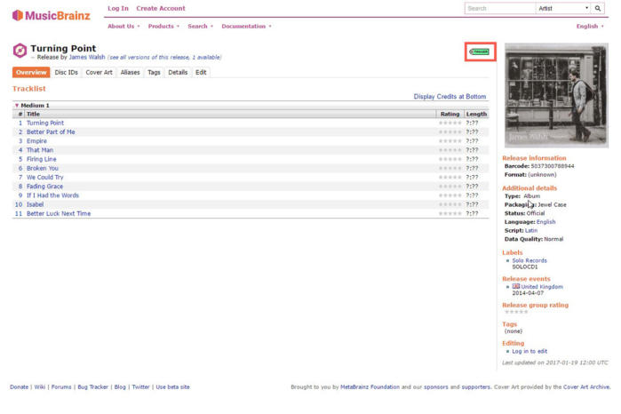
Task: Rate the track Isabel with stars
Action: (450, 205)
